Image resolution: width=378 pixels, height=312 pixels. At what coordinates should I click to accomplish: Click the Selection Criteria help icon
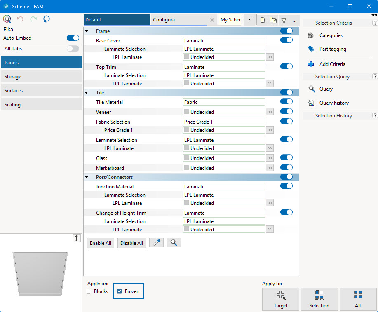click(375, 23)
